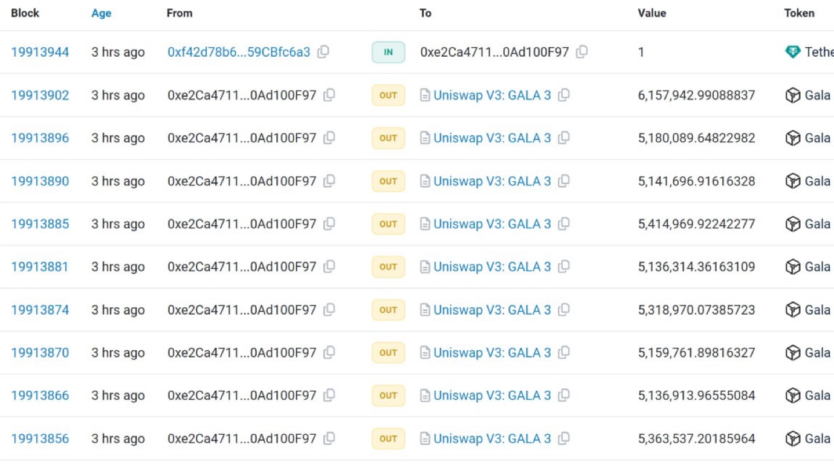
Task: Click contract document icon in block 19913885 row
Action: point(425,224)
